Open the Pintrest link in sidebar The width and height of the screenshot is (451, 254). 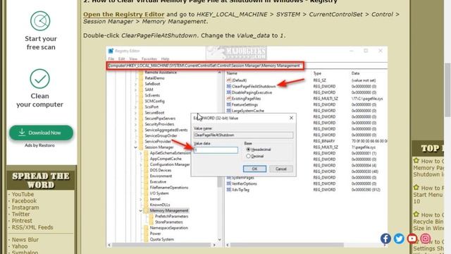[x=22, y=221]
